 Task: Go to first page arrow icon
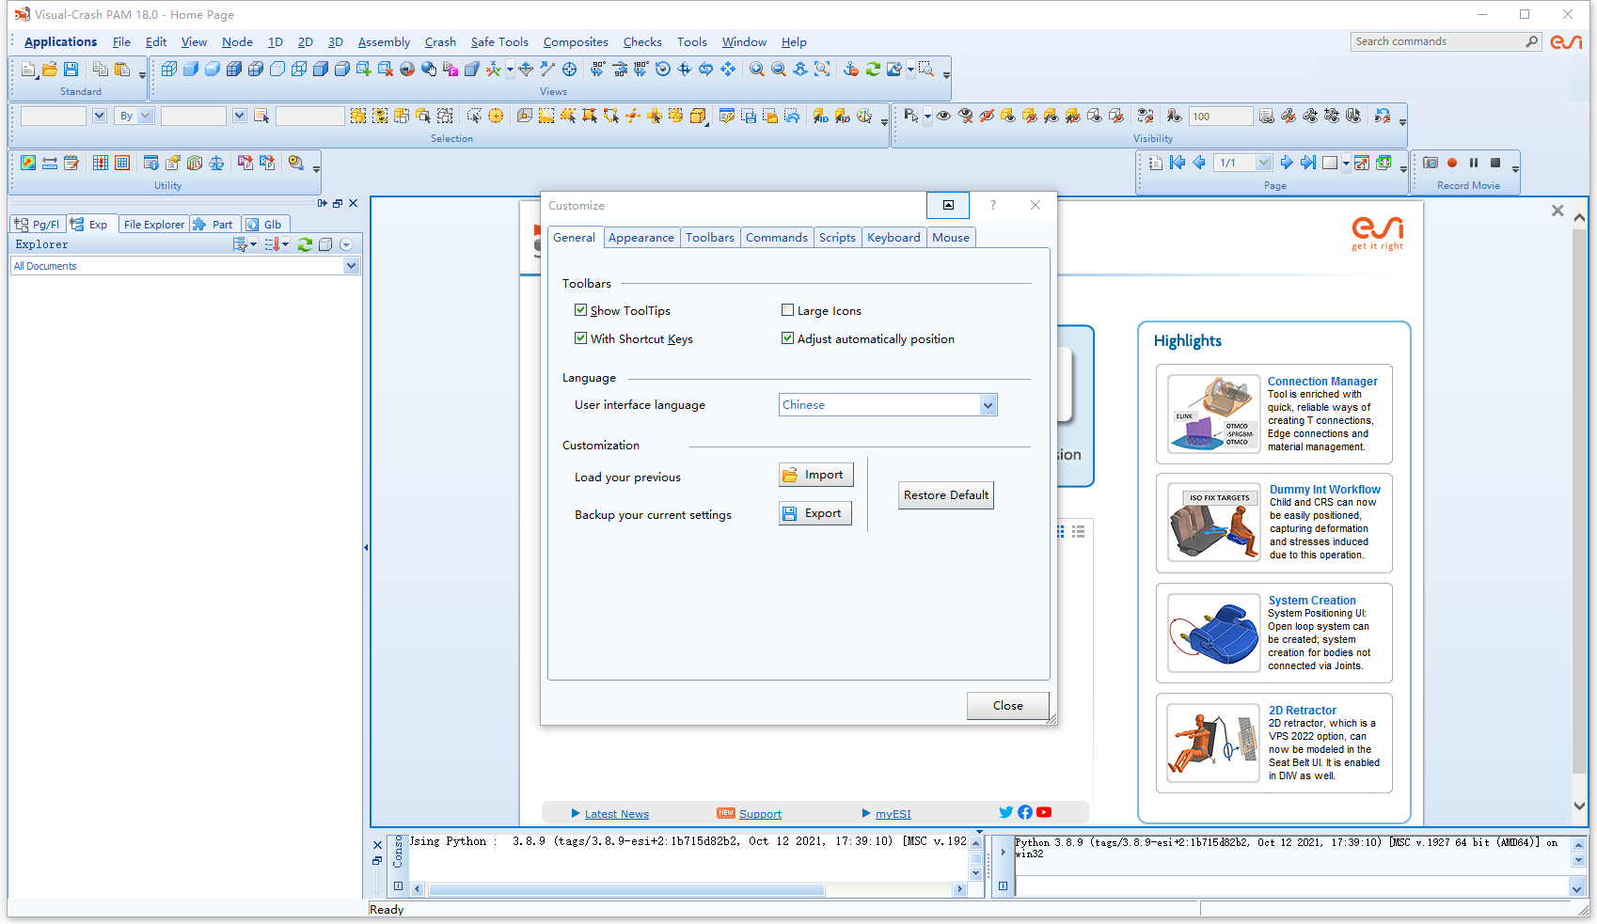click(x=1178, y=163)
